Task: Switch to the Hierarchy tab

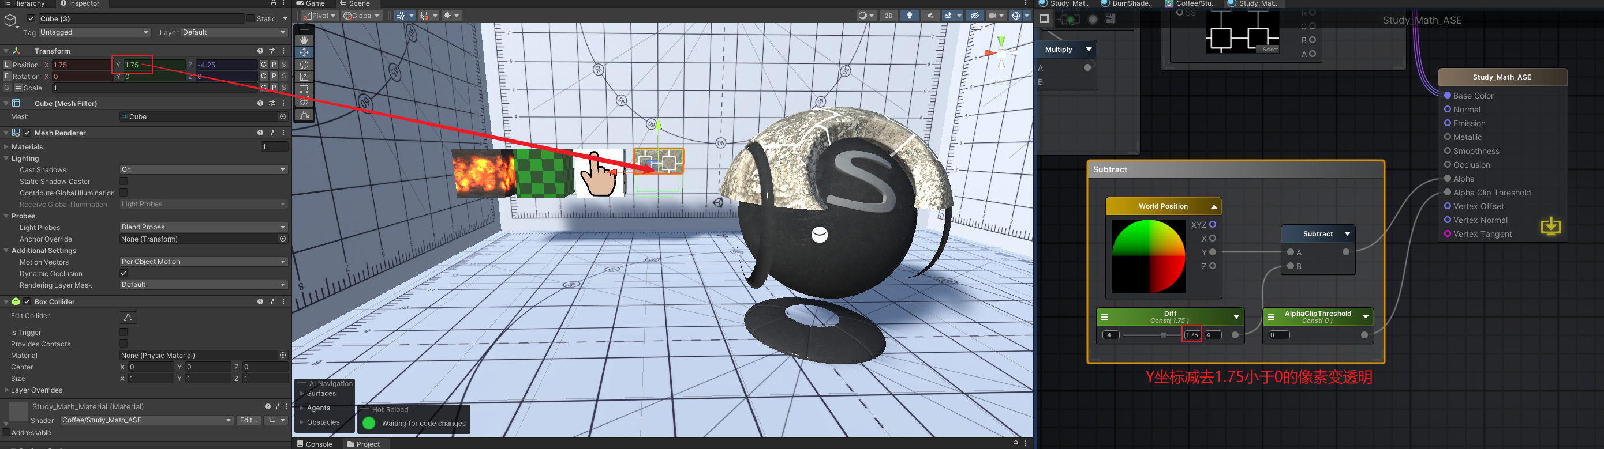Action: [x=24, y=3]
